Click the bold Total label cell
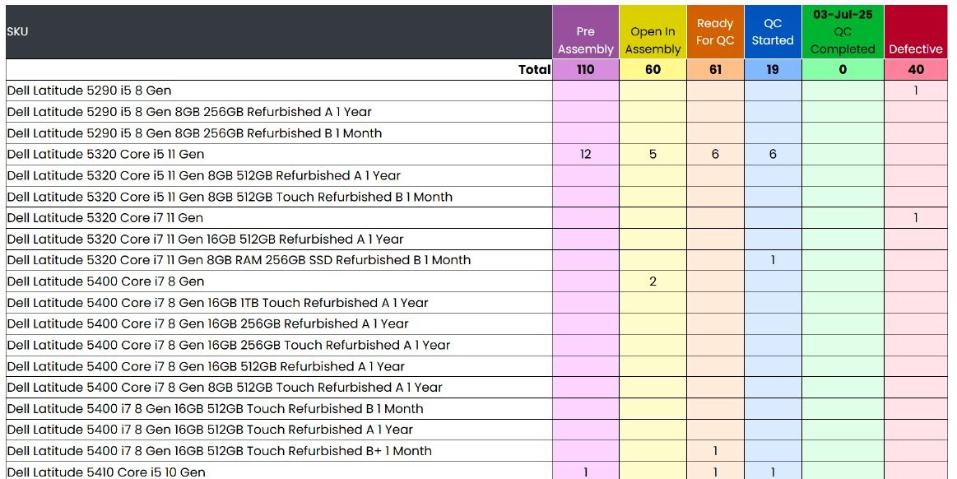Viewport: 957px width, 479px height. (x=533, y=70)
